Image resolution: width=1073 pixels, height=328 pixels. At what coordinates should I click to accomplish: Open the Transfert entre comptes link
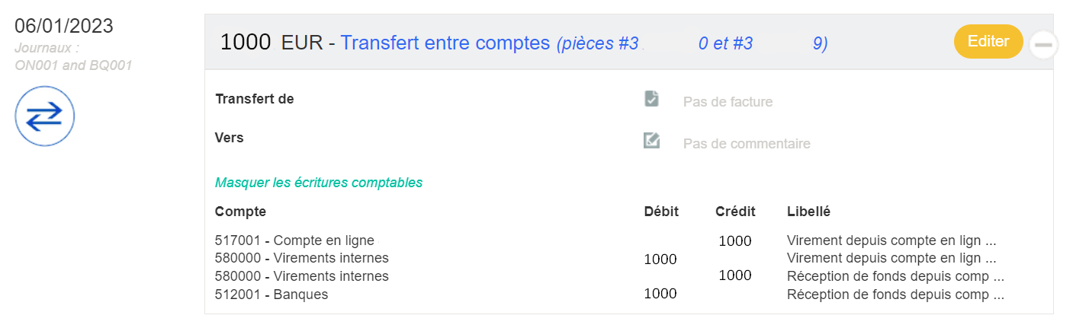[x=445, y=43]
